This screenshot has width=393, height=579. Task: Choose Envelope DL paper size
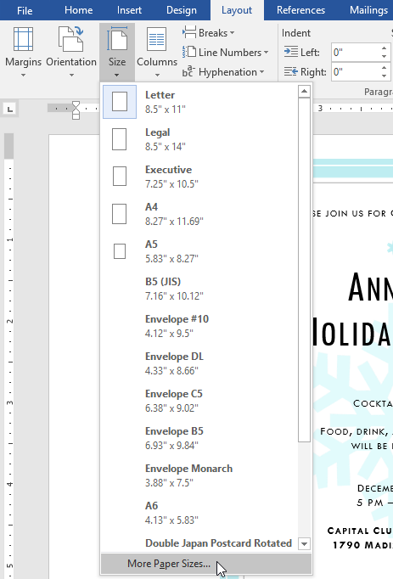click(x=199, y=363)
